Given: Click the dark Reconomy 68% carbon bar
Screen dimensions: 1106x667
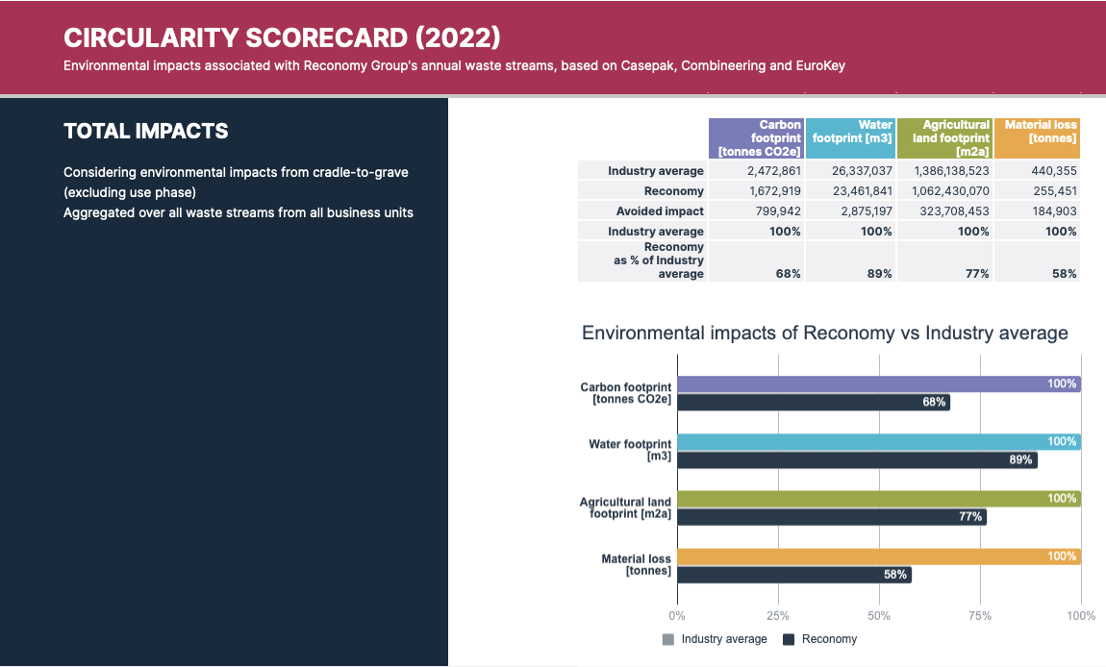Looking at the screenshot, I should coord(814,402).
